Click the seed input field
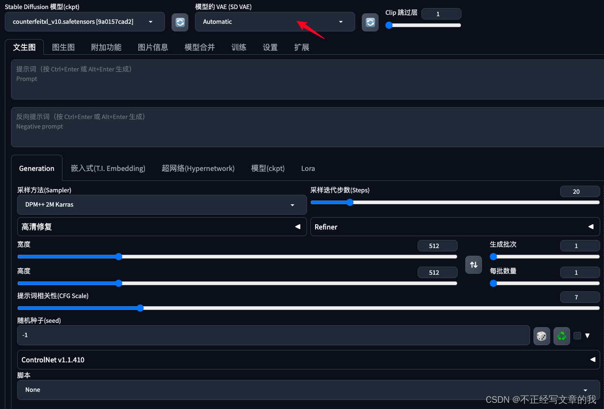The height and width of the screenshot is (409, 604). [x=274, y=335]
